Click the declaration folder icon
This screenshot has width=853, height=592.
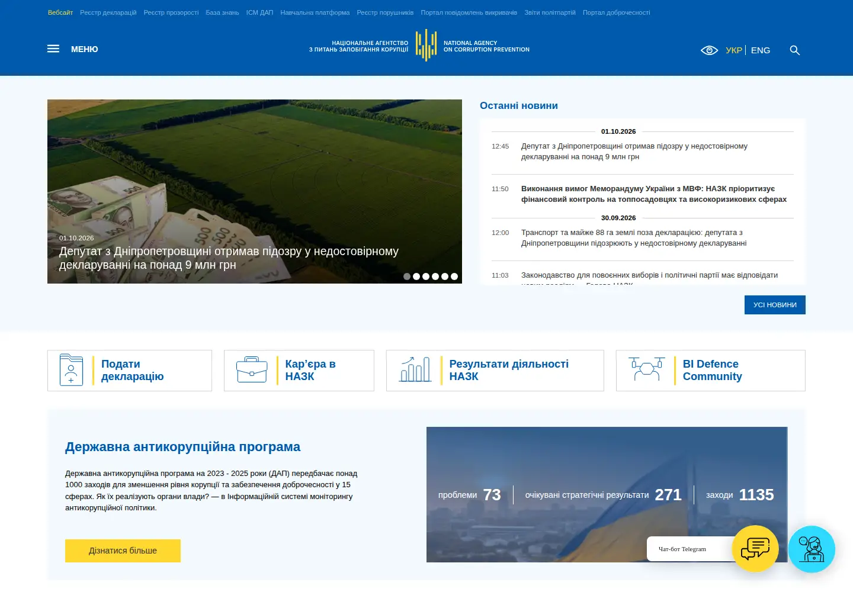[71, 370]
